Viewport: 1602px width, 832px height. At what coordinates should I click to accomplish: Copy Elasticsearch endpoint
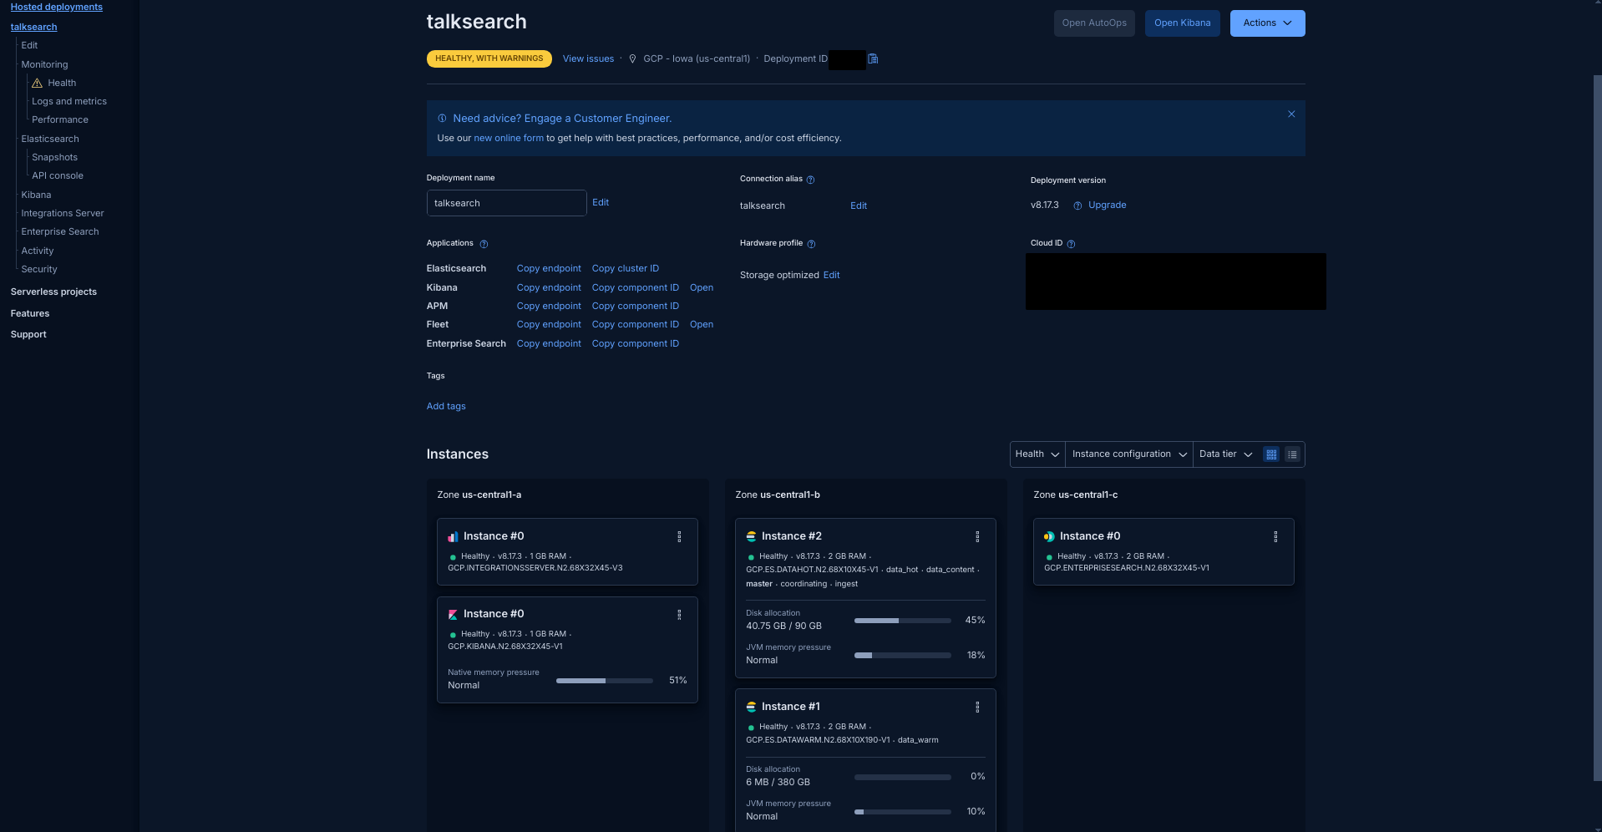click(549, 269)
